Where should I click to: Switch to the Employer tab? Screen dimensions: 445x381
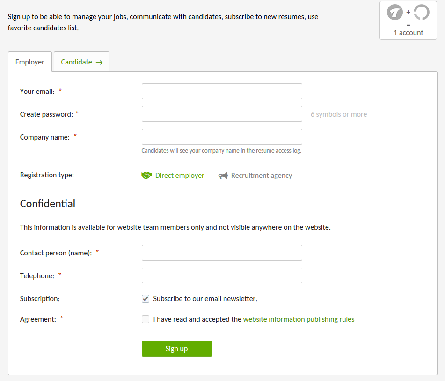30,62
